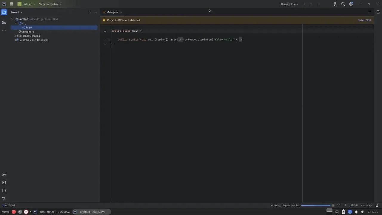
Task: Open the Problems tool window
Action: tap(4, 190)
